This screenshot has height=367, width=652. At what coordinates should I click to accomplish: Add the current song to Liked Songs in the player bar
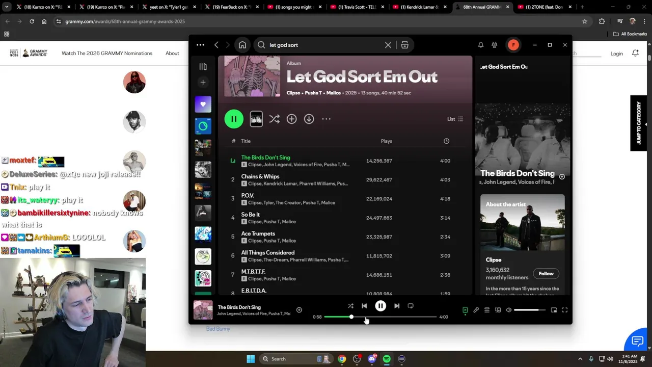click(299, 310)
